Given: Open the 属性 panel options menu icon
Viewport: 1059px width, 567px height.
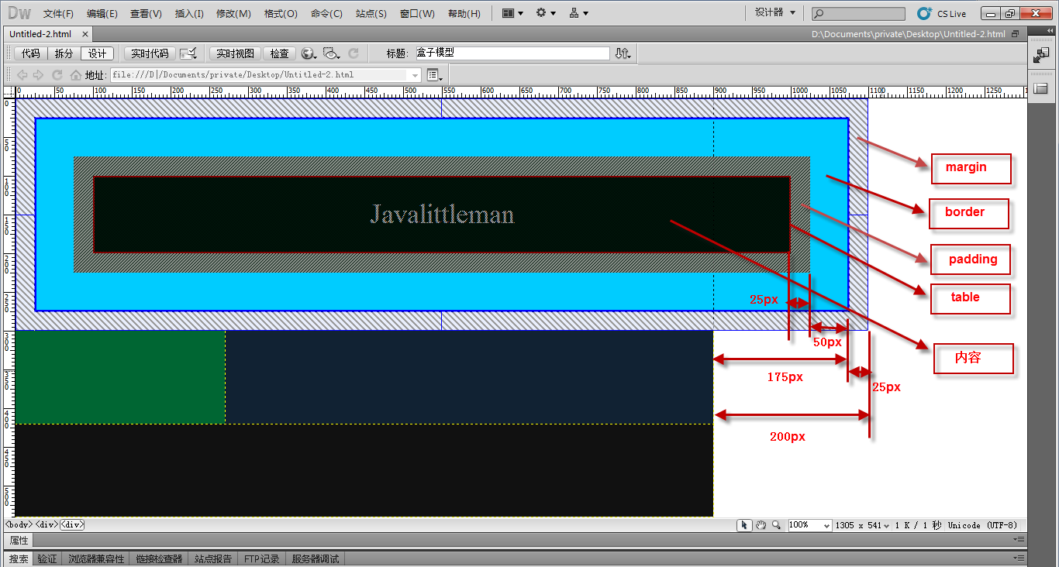Looking at the screenshot, I should coord(1019,540).
